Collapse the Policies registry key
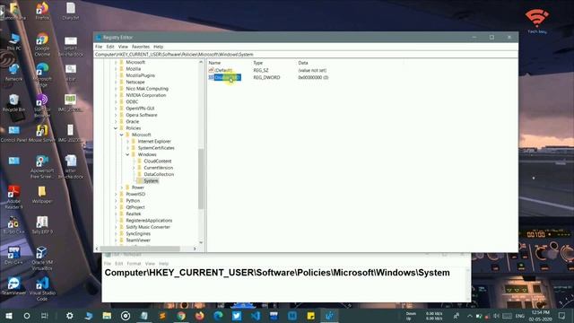The height and width of the screenshot is (323, 574). click(x=116, y=128)
